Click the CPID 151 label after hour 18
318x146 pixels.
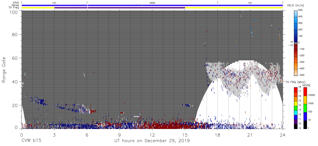(x=250, y=3)
